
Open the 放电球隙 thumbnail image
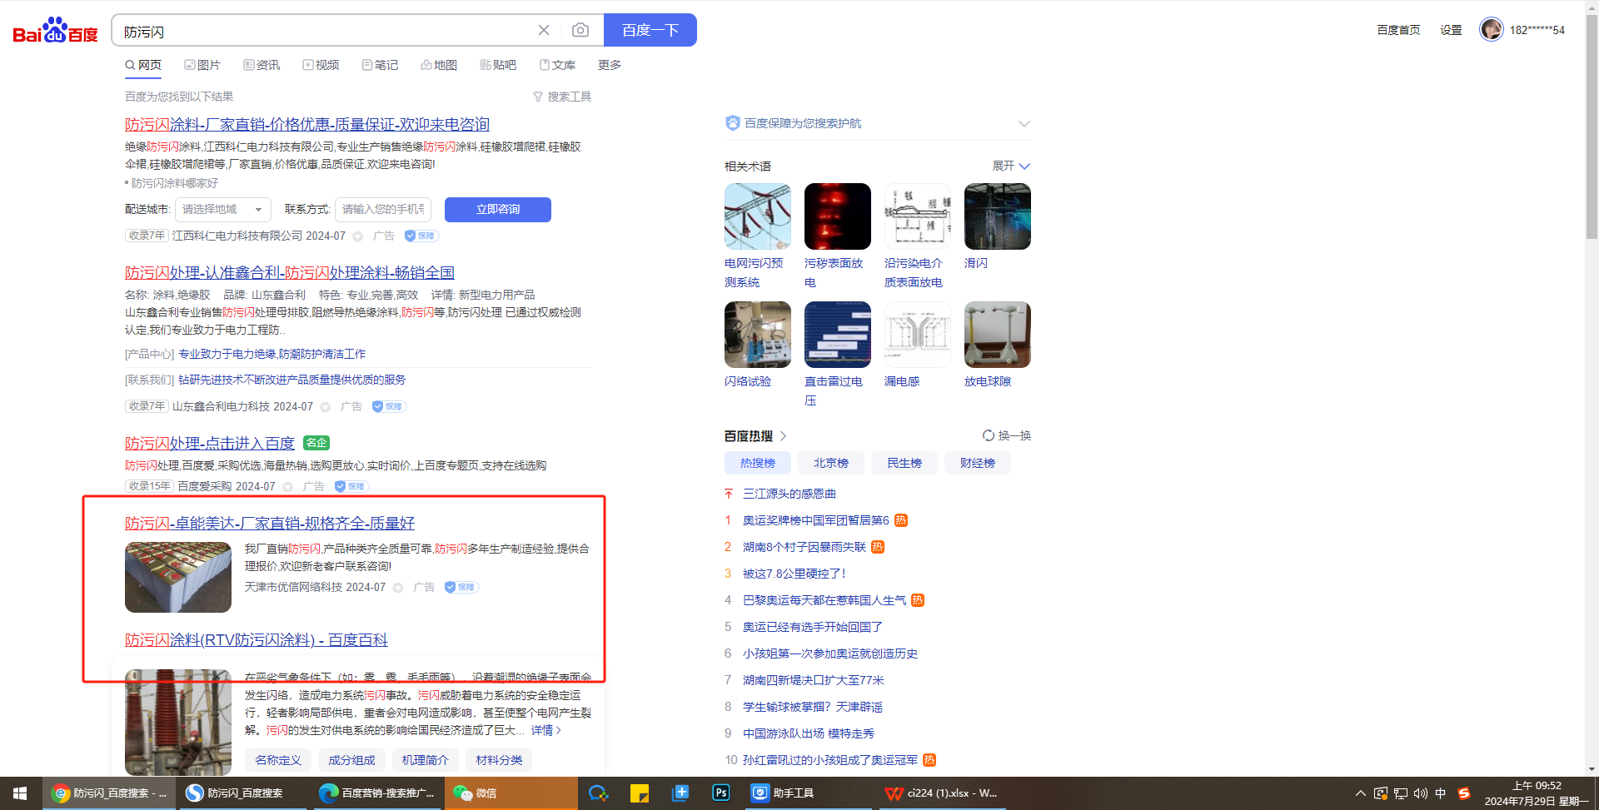tap(998, 335)
